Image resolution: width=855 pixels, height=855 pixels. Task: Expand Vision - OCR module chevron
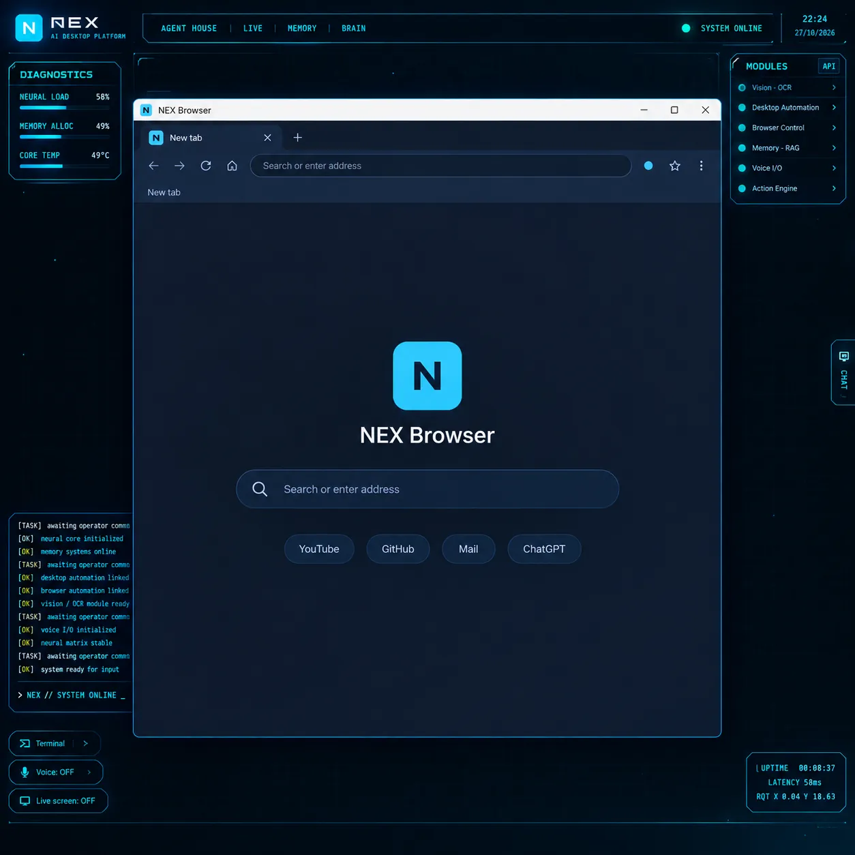pos(834,87)
